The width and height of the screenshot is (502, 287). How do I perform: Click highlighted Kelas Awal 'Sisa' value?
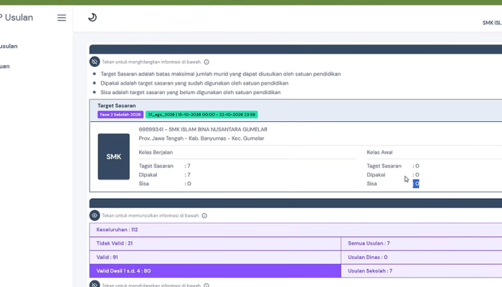pos(416,184)
